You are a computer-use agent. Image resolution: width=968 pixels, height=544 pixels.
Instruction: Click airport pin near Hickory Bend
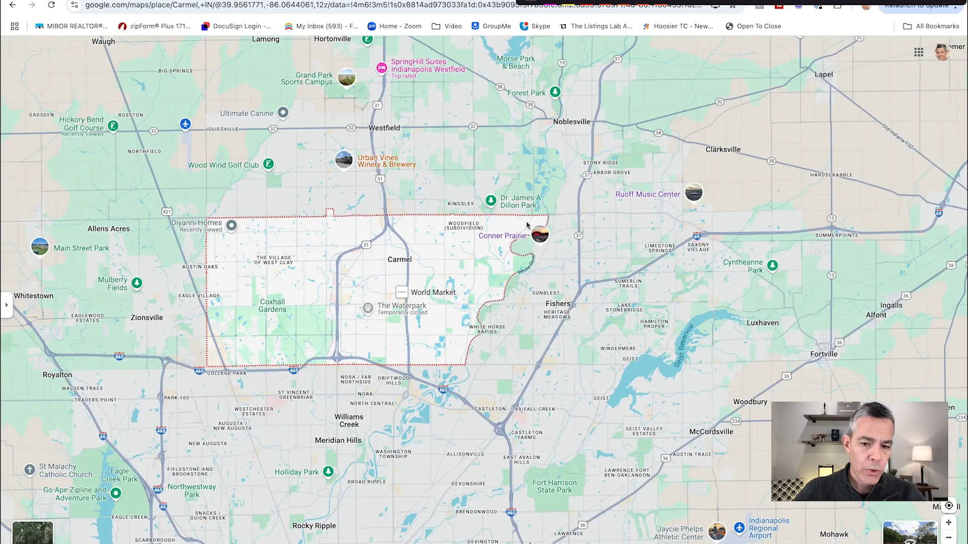coord(186,124)
